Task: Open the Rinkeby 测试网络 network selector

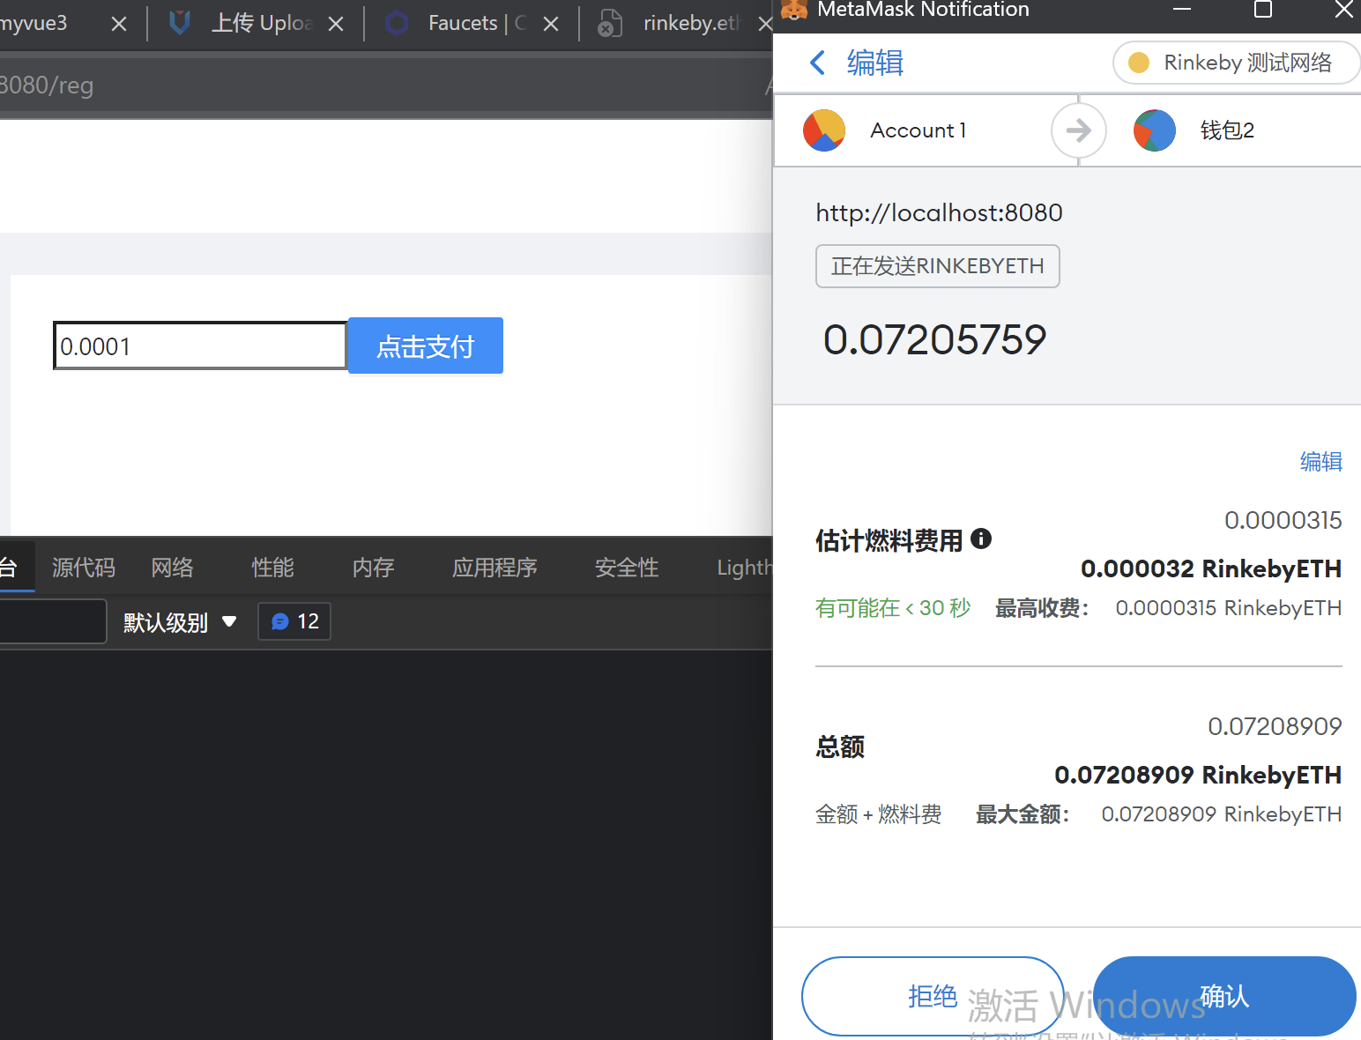Action: (x=1237, y=63)
